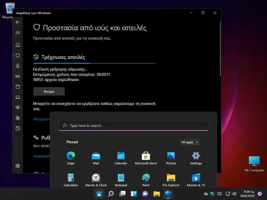This screenshot has height=200, width=267.
Task: Open Paint pinned app
Action: (146, 180)
